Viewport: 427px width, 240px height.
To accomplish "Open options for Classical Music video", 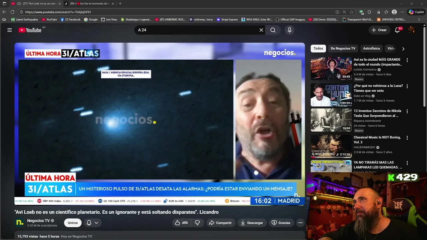I will tap(407, 138).
